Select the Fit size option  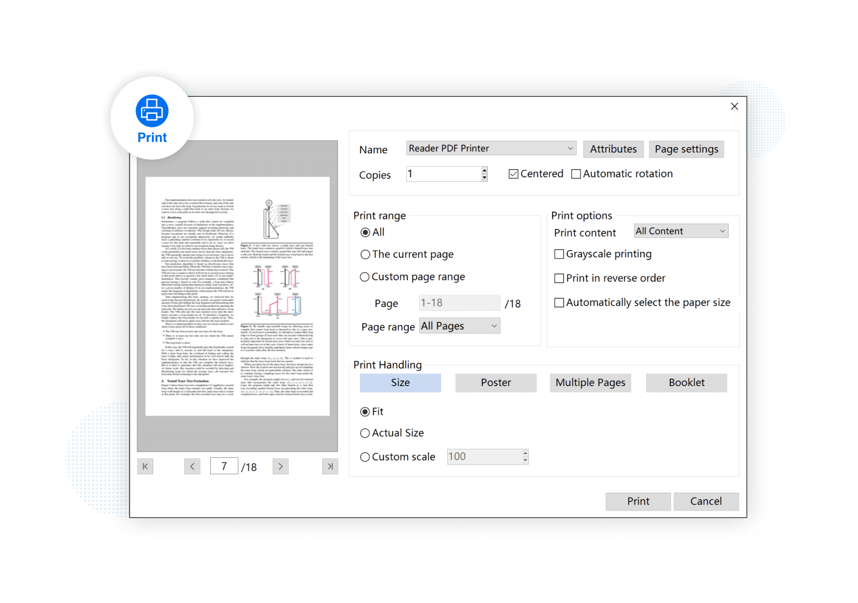[x=365, y=412]
